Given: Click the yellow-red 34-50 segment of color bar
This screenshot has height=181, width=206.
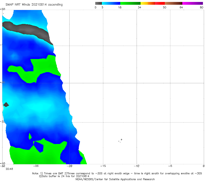Looking at the screenshot, I should [x=153, y=3].
